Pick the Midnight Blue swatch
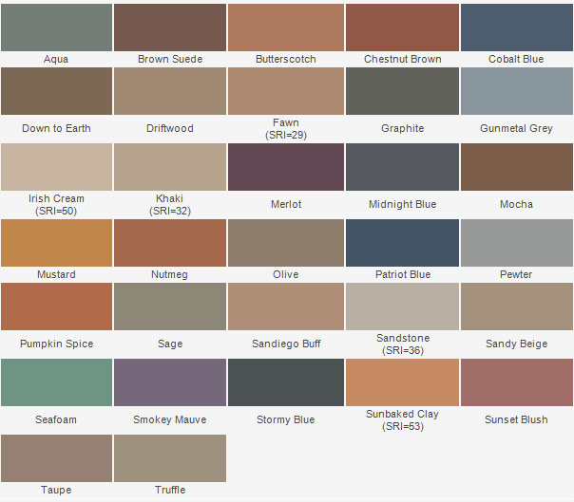 coord(402,167)
